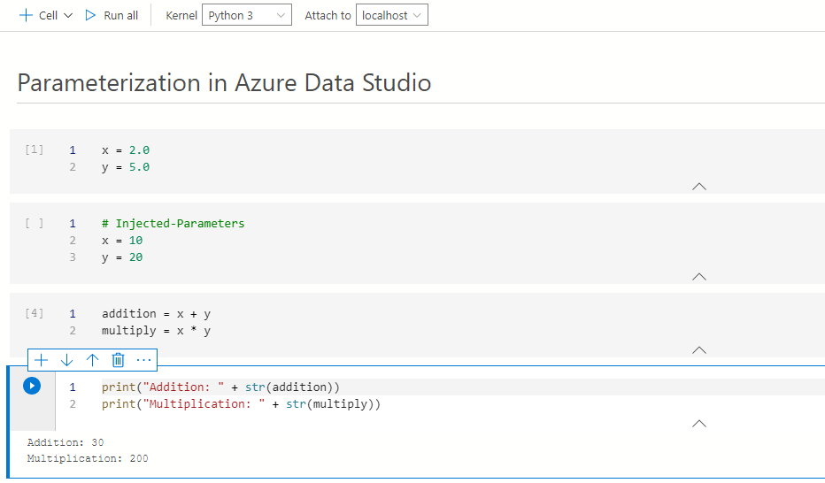Collapse the addition and multiply cell

coord(698,350)
